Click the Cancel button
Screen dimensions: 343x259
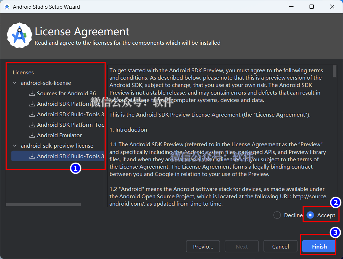pyautogui.click(x=281, y=246)
